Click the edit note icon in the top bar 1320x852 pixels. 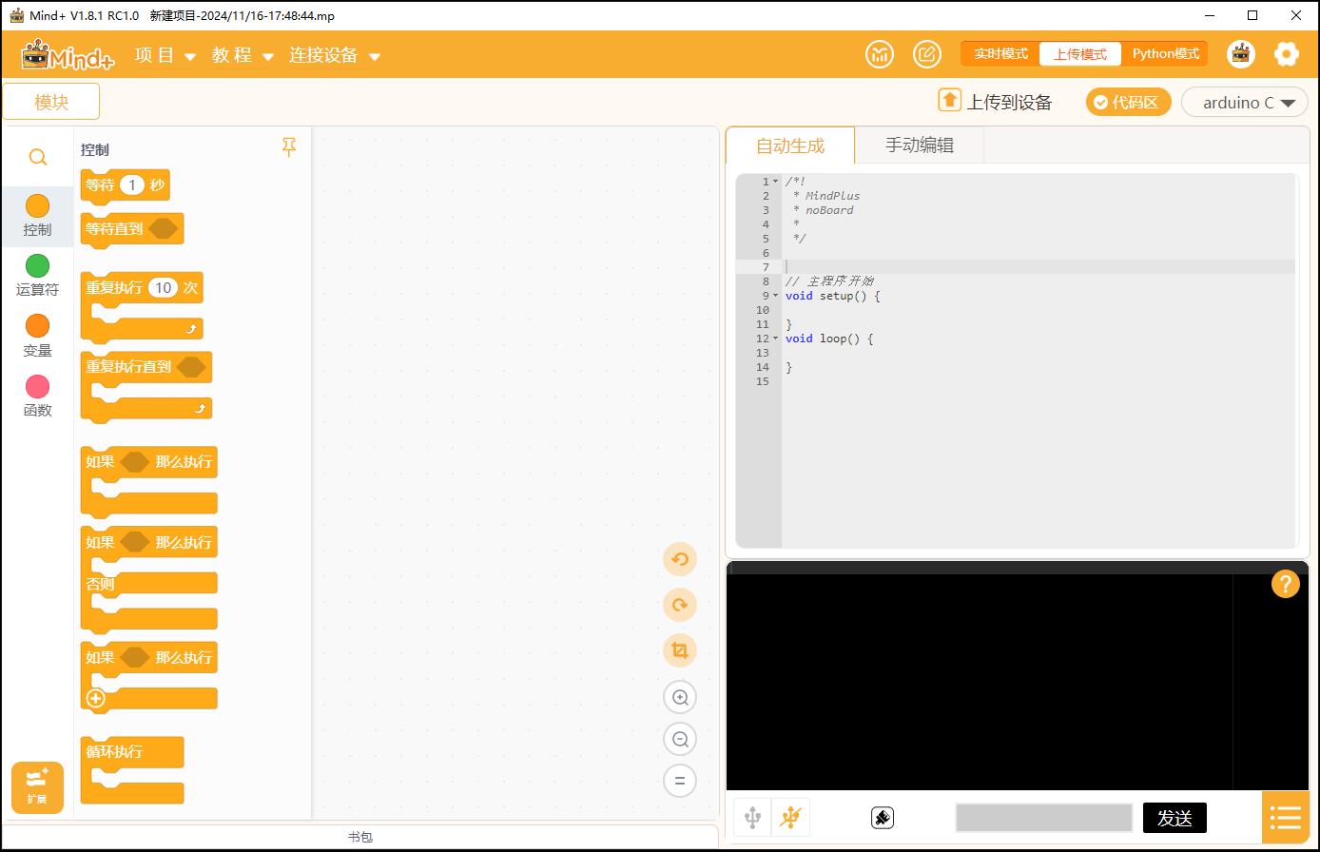tap(927, 54)
